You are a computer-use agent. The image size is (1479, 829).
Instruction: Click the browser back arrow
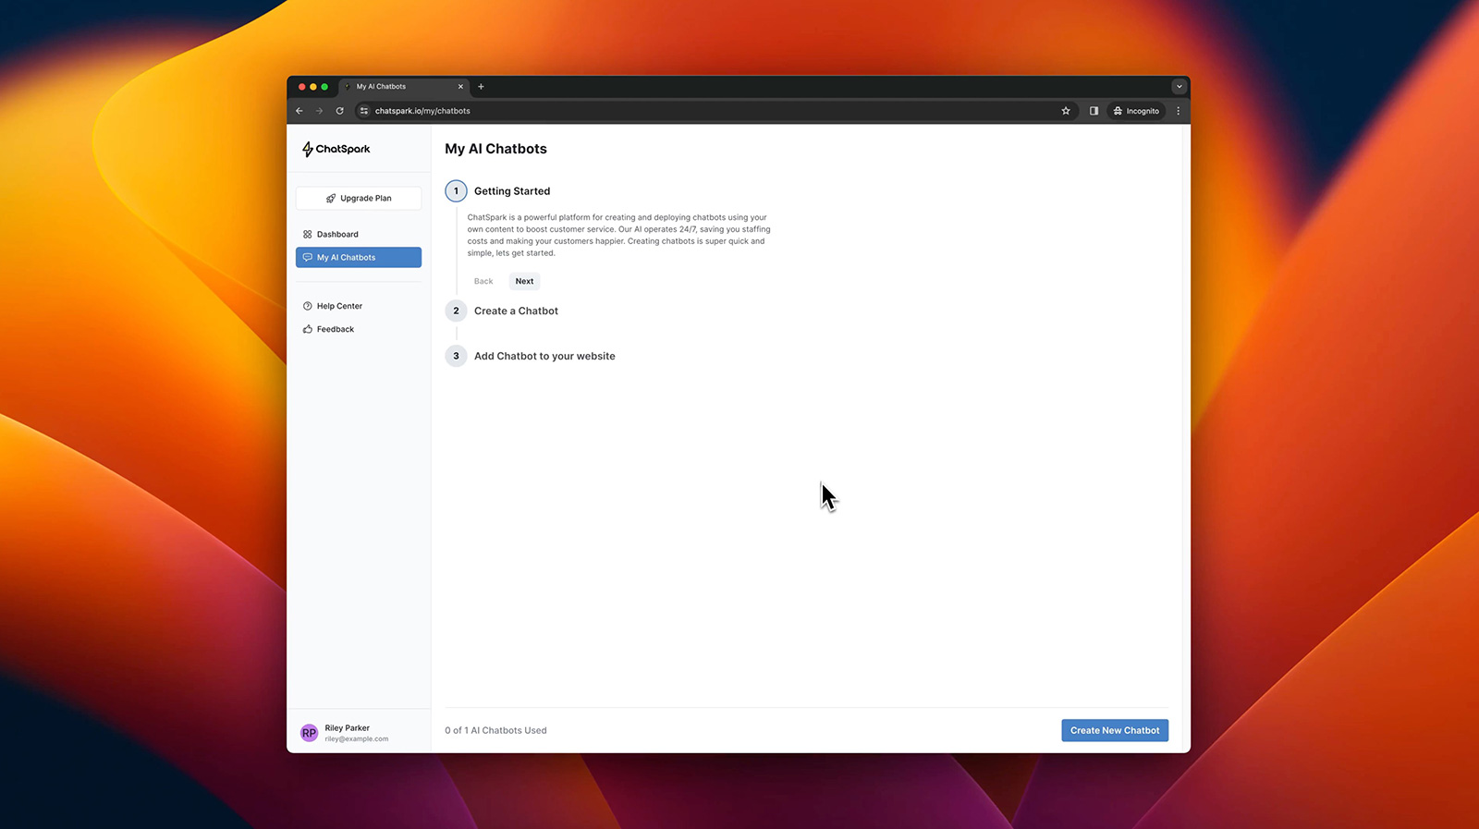(299, 111)
